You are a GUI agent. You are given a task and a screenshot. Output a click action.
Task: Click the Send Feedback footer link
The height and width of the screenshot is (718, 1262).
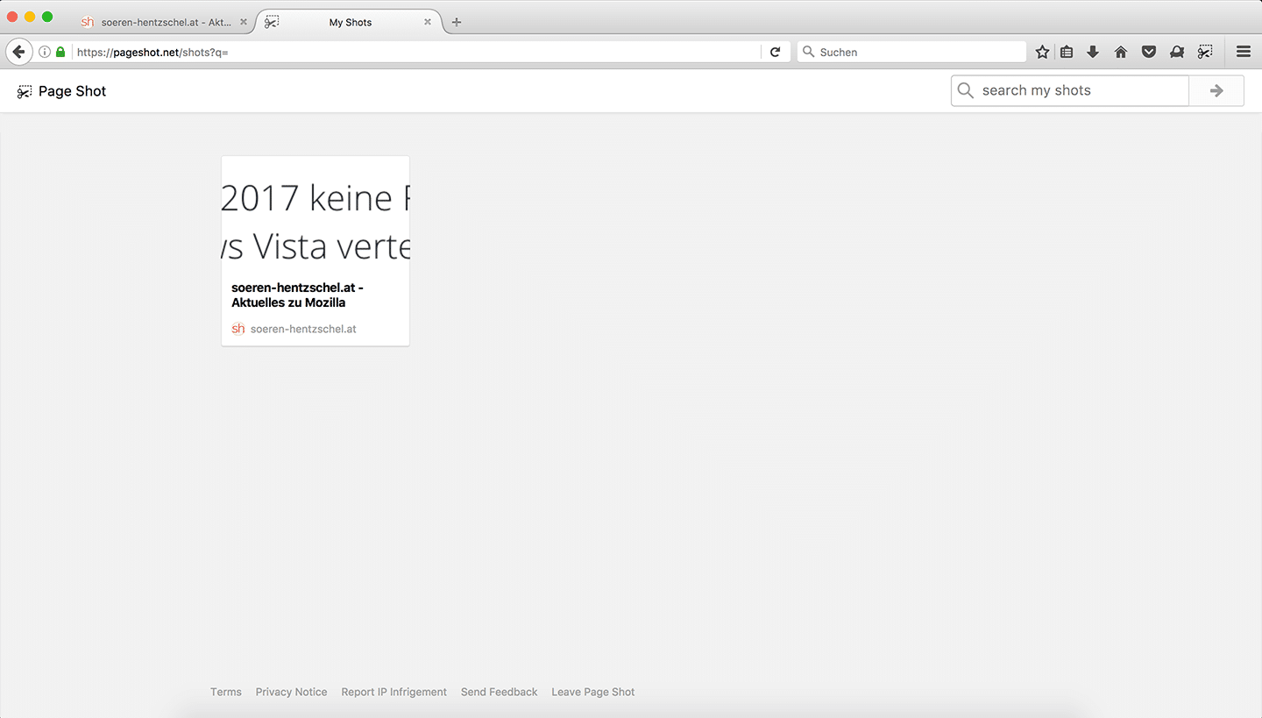pos(500,692)
